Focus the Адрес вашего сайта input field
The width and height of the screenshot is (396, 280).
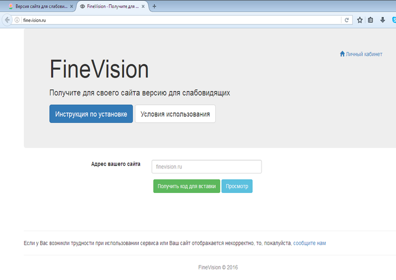(206, 167)
